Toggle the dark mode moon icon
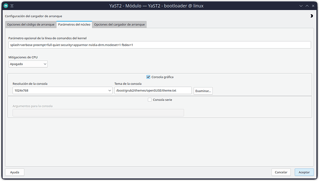Screen dimensions: 319x181 312,16
